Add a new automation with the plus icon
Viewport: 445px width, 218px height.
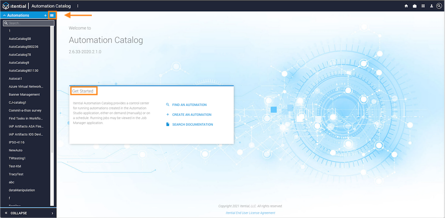(45, 15)
